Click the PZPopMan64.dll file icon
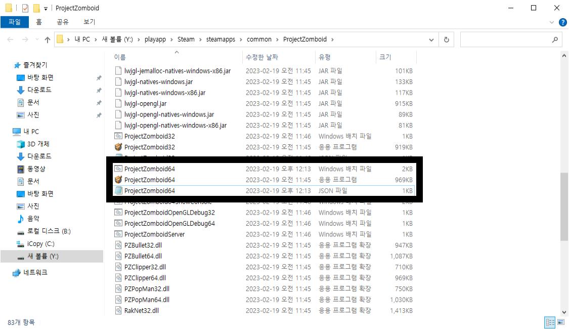The image size is (569, 329). click(x=118, y=300)
